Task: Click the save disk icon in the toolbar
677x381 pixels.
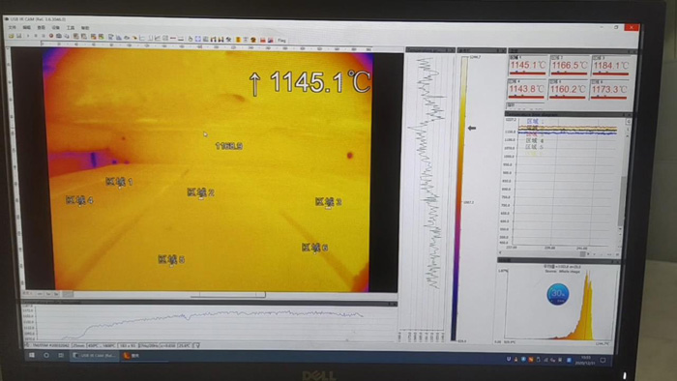Action: click(19, 36)
